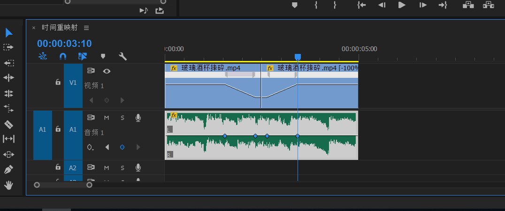505x211 pixels.
Task: Select the Pen tool
Action: 9,170
